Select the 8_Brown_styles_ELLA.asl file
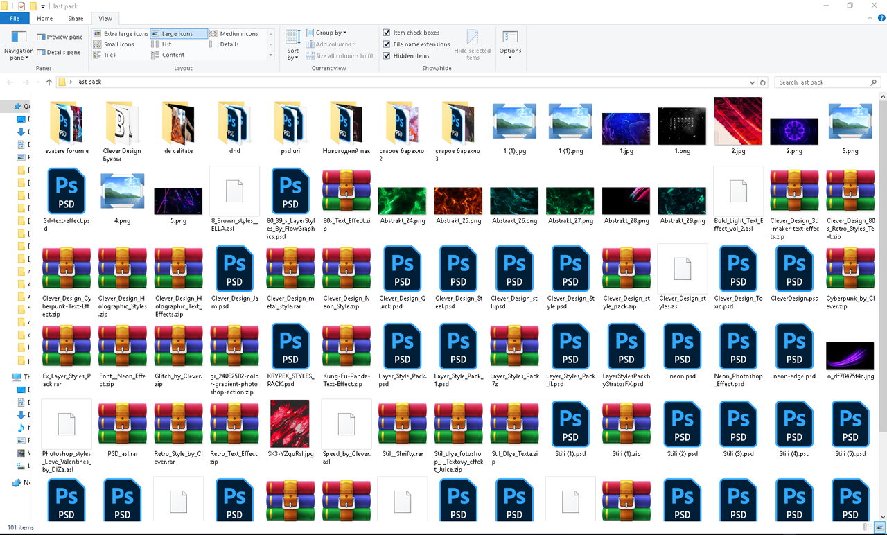 click(x=234, y=201)
